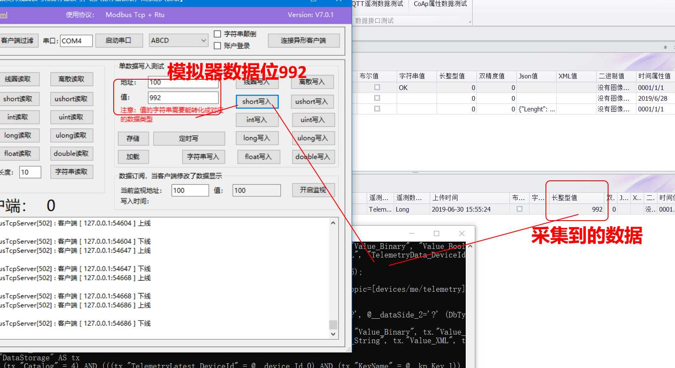Click the 地址 input field with 100

[183, 82]
